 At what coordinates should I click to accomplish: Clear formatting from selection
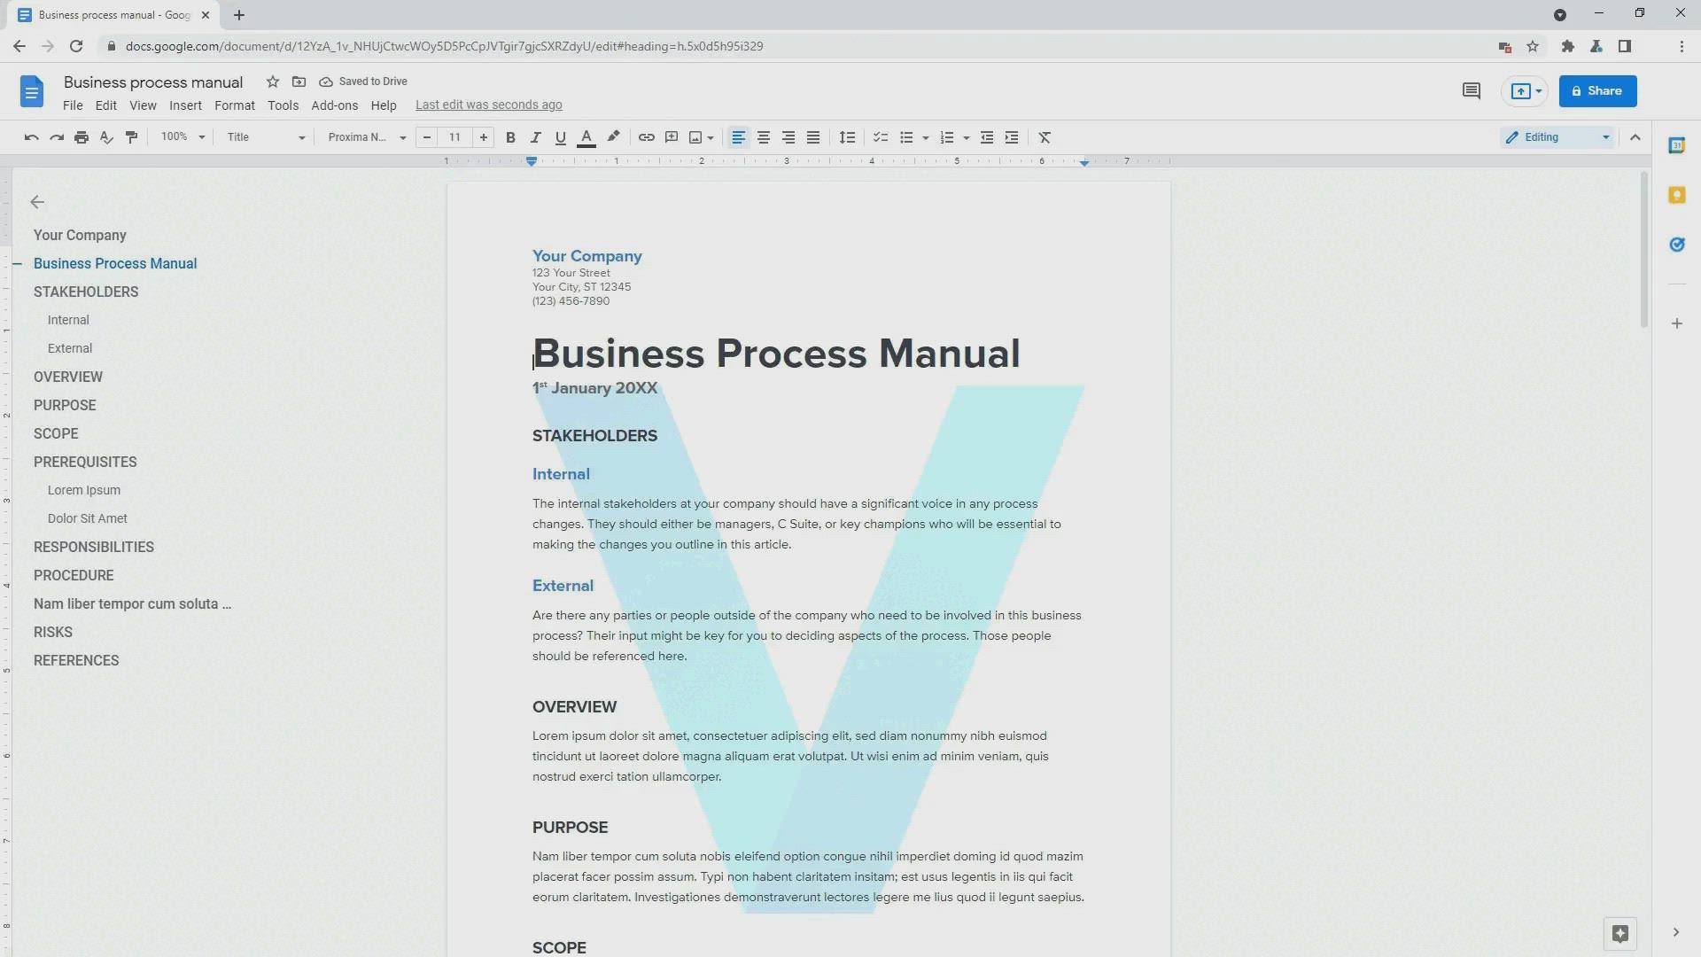1045,137
